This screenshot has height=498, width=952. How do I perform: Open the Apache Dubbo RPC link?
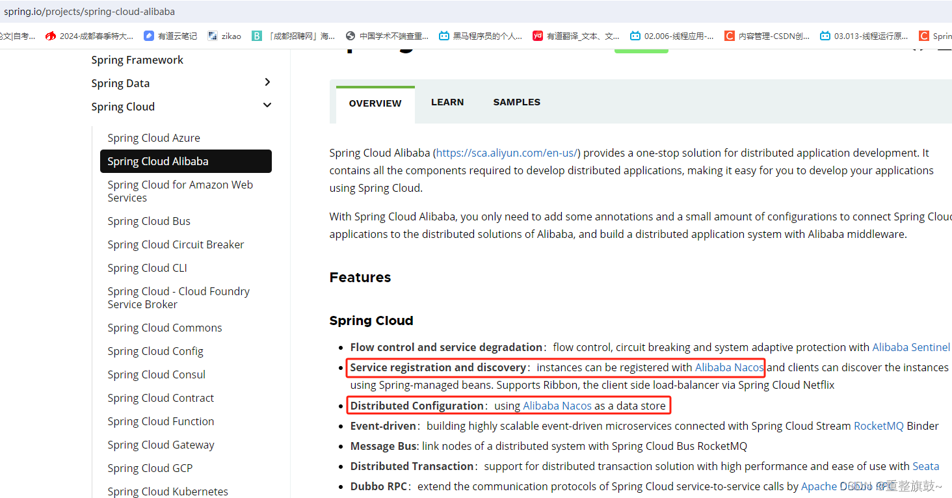pos(848,486)
